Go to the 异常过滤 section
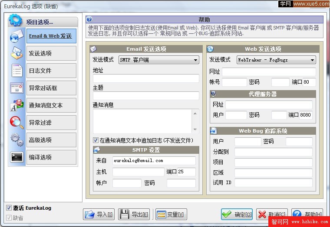Screen dimensions: 330x227 pos(51,123)
